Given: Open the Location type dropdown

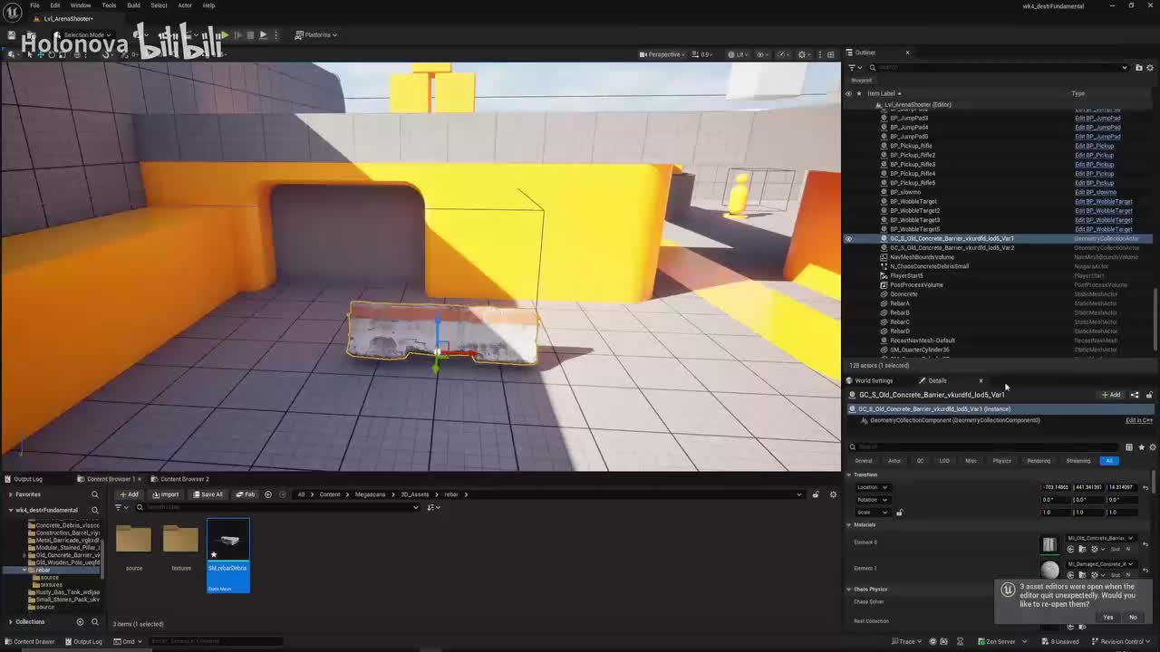Looking at the screenshot, I should [x=873, y=487].
